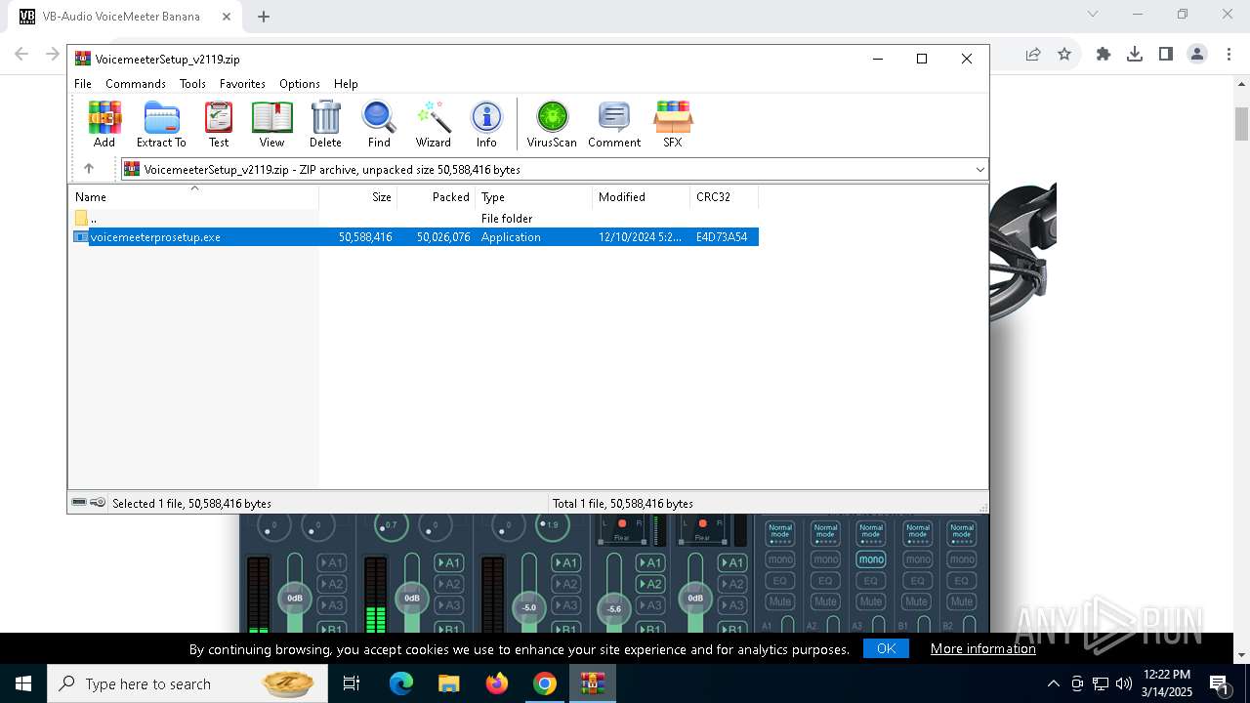Select the VB-Audio VoiceMeeter Banana tab
Image resolution: width=1250 pixels, height=703 pixels.
(122, 17)
